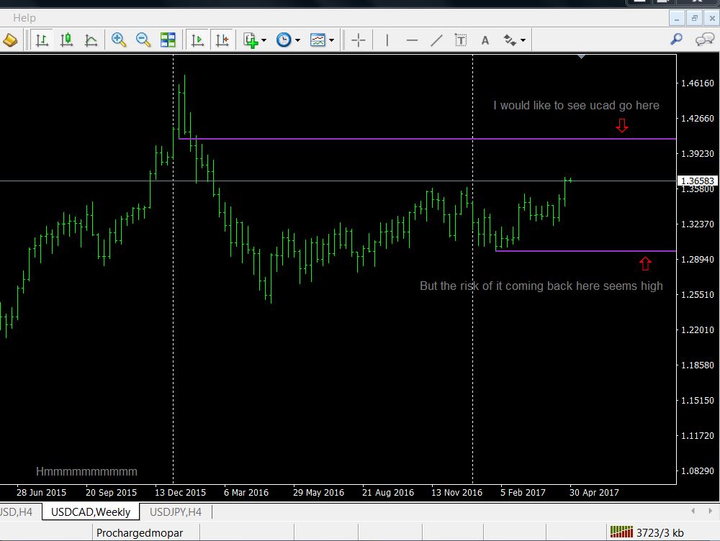Select the crosshair tool
This screenshot has width=720, height=541.
[x=358, y=40]
